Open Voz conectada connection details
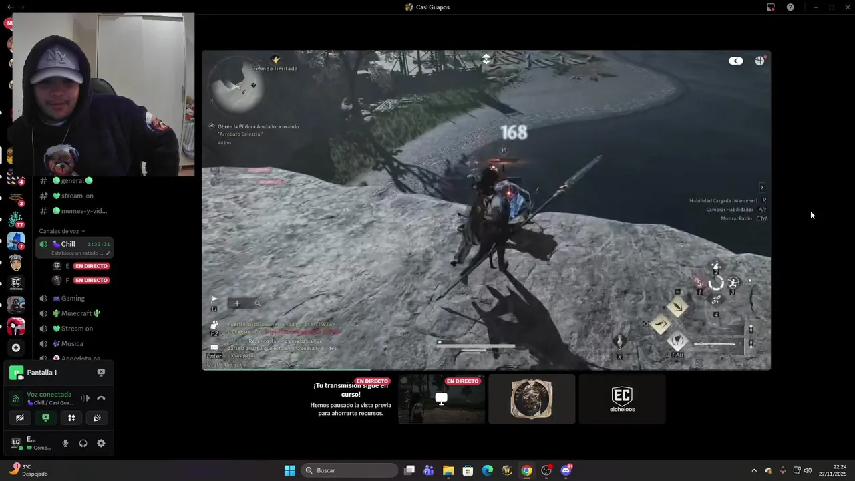 pos(49,395)
